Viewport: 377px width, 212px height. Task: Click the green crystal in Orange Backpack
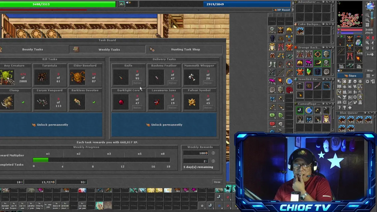pos(309,72)
